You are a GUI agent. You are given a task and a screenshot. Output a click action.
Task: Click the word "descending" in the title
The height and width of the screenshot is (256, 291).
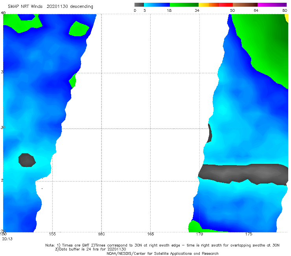[81, 7]
